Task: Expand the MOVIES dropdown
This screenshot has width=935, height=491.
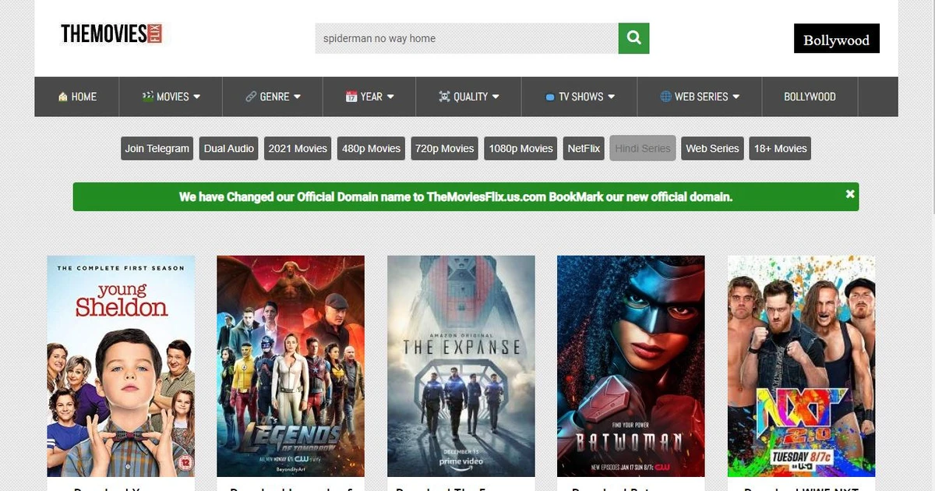Action: (x=170, y=97)
